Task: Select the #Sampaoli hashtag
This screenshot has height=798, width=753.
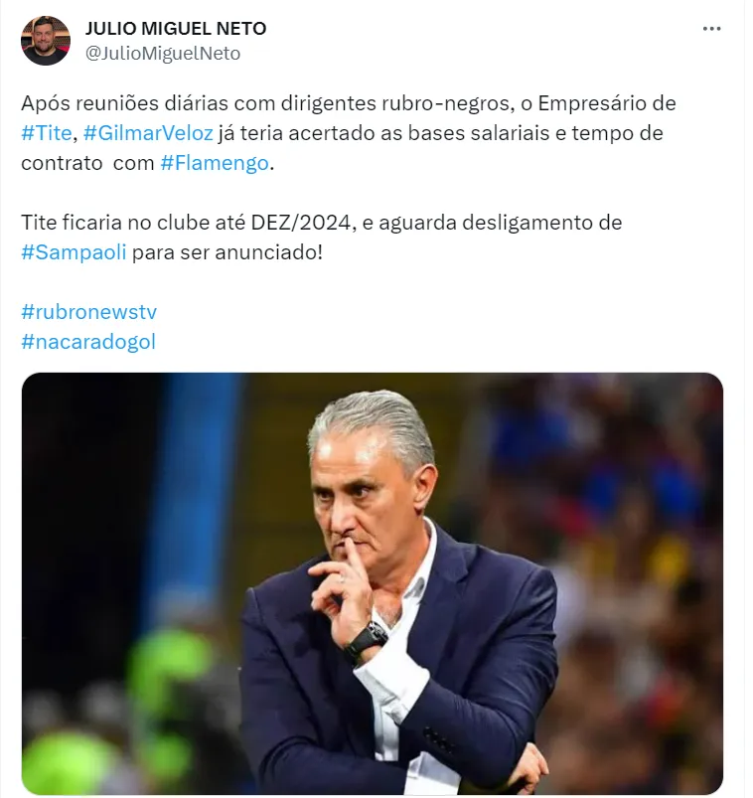Action: (74, 252)
